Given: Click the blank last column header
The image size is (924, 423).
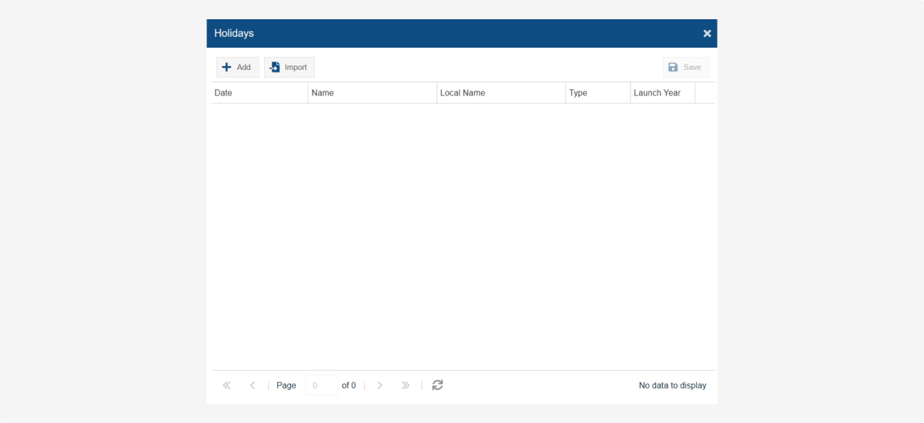Looking at the screenshot, I should (x=704, y=93).
